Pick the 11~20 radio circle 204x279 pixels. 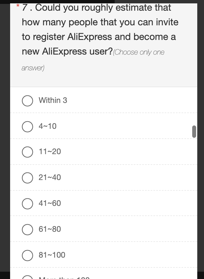27,152
